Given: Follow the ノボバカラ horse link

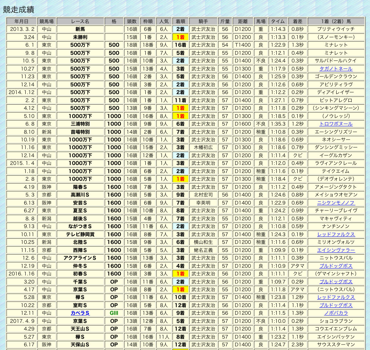Looking at the screenshot, I should point(335,313).
